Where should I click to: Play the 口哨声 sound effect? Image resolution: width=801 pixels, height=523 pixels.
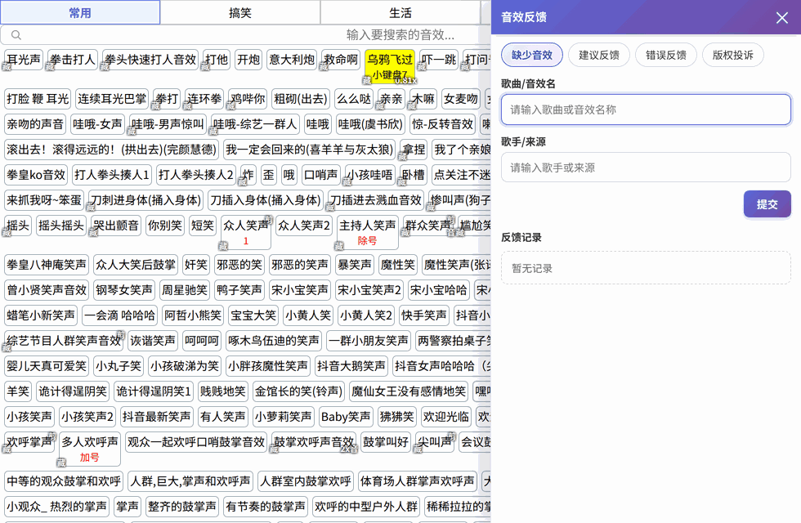(320, 175)
